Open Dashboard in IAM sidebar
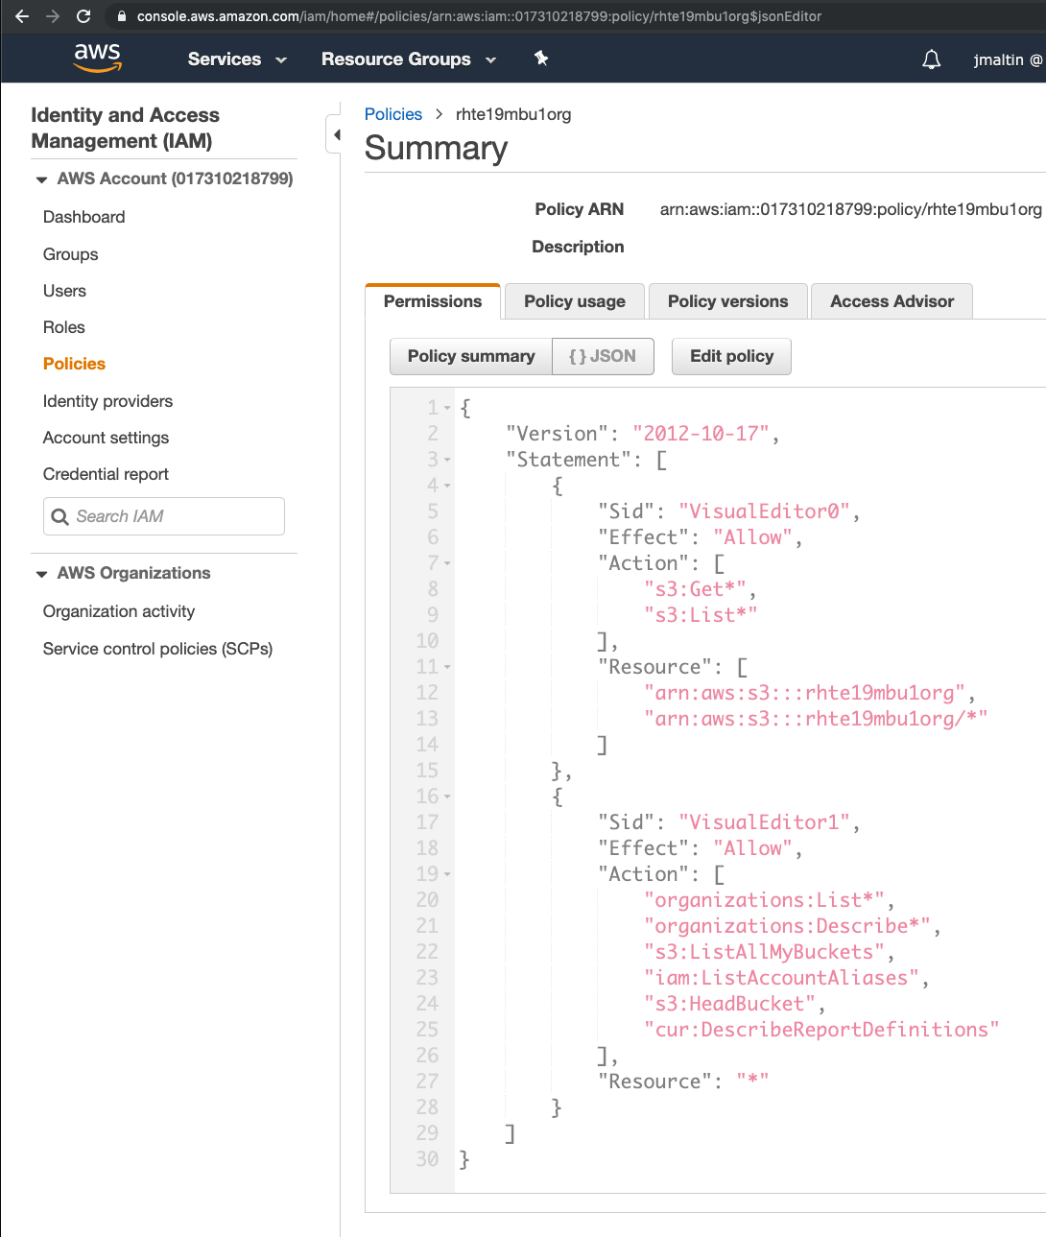The width and height of the screenshot is (1046, 1237). [84, 217]
